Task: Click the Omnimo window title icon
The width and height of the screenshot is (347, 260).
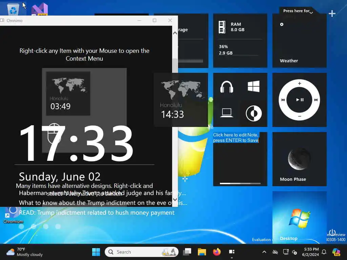Action: click(x=2, y=20)
